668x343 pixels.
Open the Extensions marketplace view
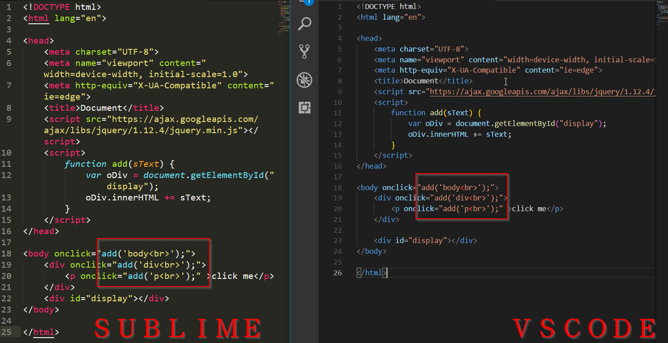click(305, 108)
